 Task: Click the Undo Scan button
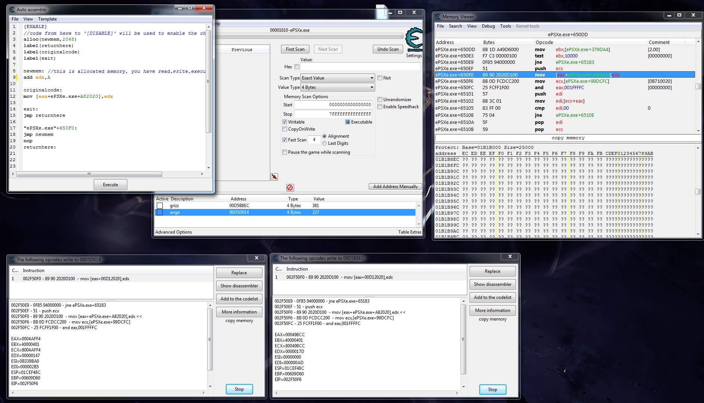coord(388,49)
